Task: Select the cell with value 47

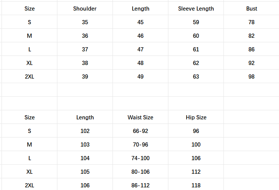Action: (x=140, y=49)
